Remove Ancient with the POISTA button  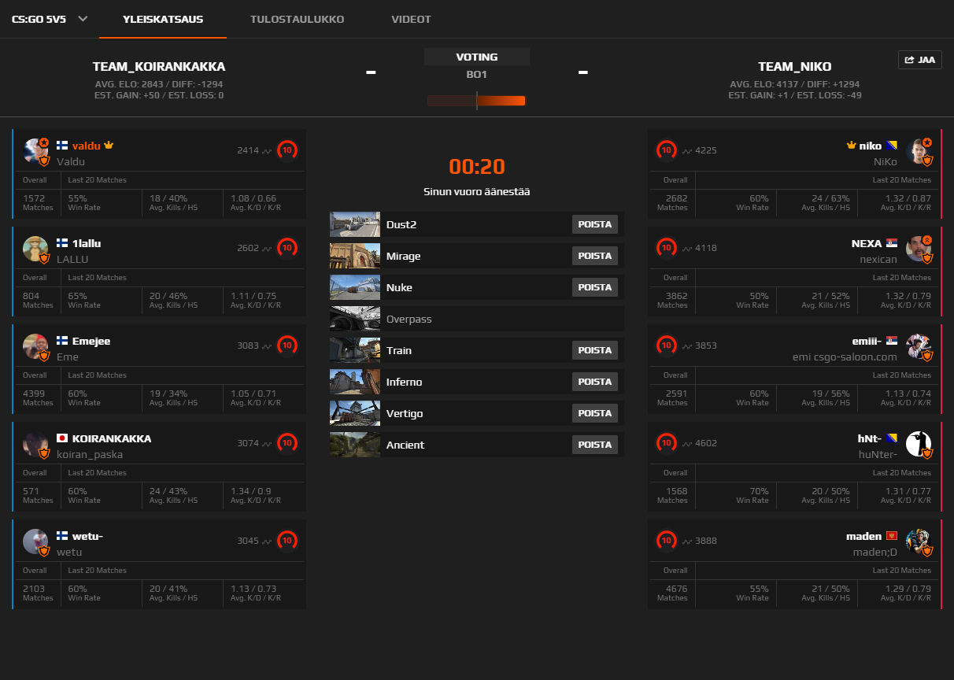[x=595, y=445]
